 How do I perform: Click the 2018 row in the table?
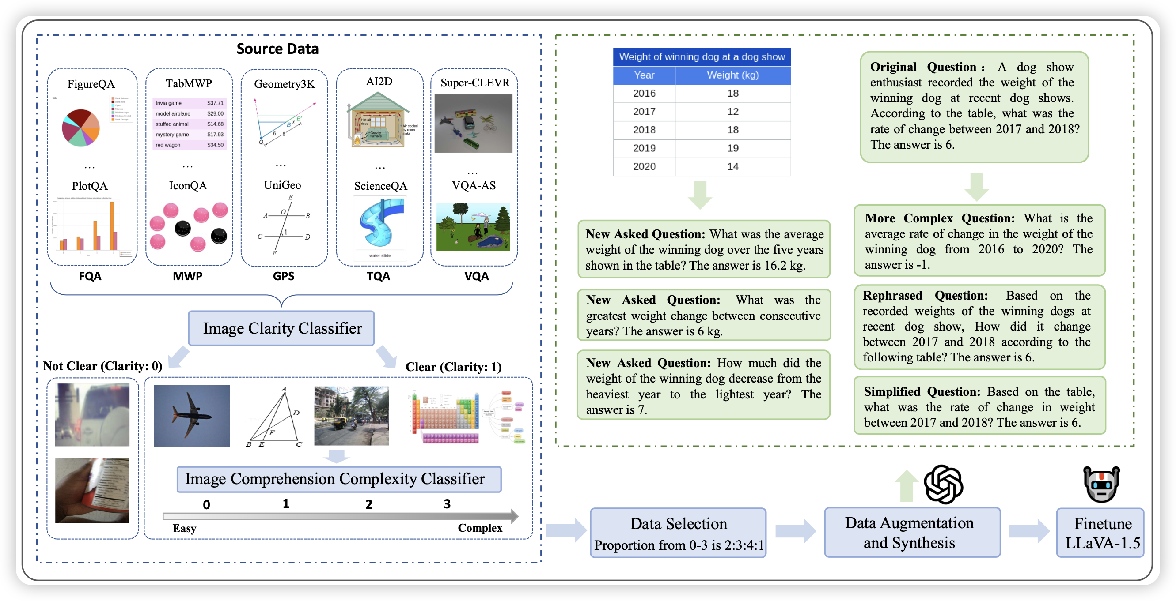[x=701, y=130]
